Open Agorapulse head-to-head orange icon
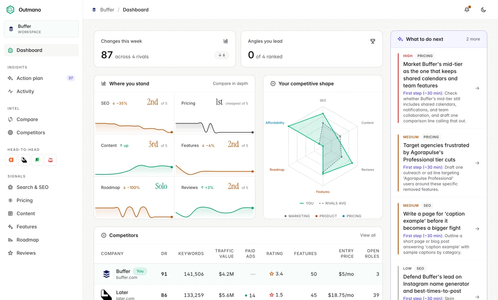This screenshot has width=498, height=300. pyautogui.click(x=11, y=160)
